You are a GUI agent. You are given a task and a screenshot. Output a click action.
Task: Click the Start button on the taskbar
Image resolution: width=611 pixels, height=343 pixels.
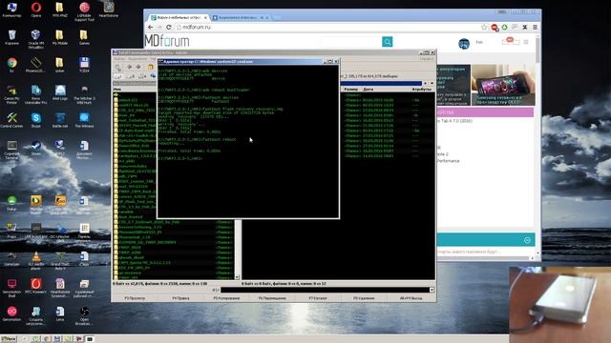tap(9, 339)
